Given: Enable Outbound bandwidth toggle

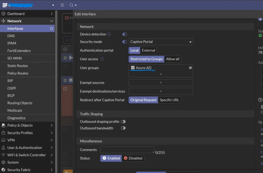Looking at the screenshot, I should click(x=123, y=128).
